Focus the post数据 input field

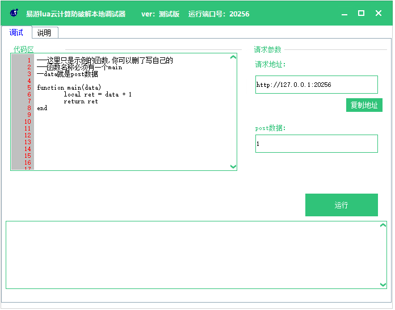click(x=318, y=144)
